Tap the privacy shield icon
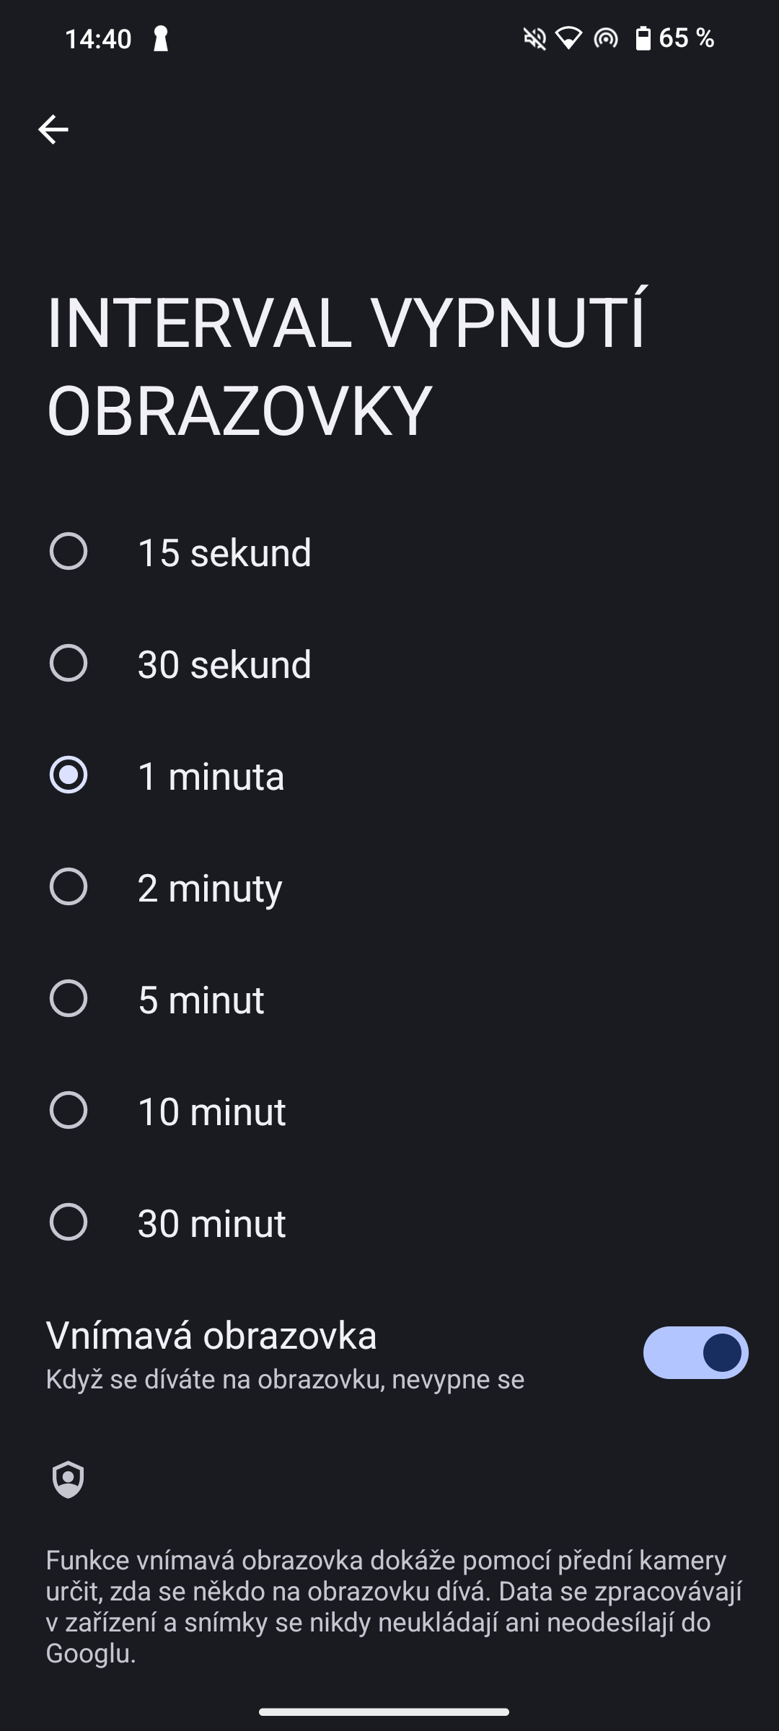 pos(69,1479)
